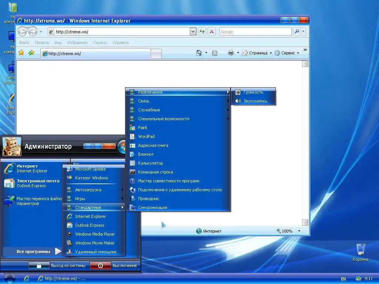Click Выход из системы button
The height and width of the screenshot is (284, 379).
coord(57,266)
